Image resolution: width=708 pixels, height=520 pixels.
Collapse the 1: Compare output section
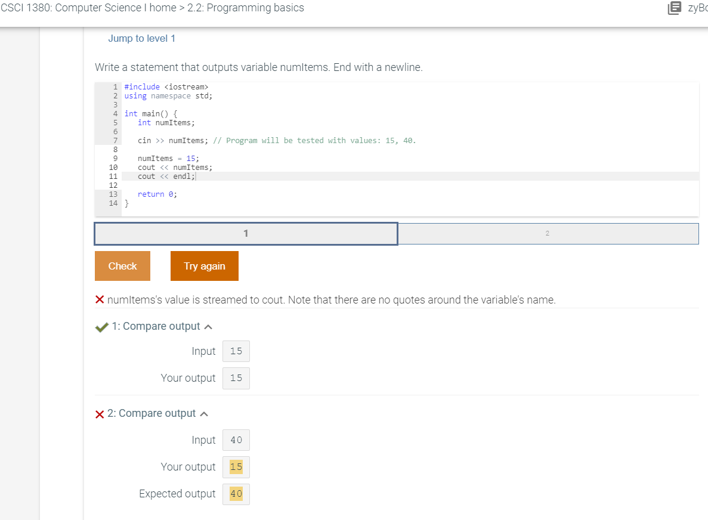point(208,327)
